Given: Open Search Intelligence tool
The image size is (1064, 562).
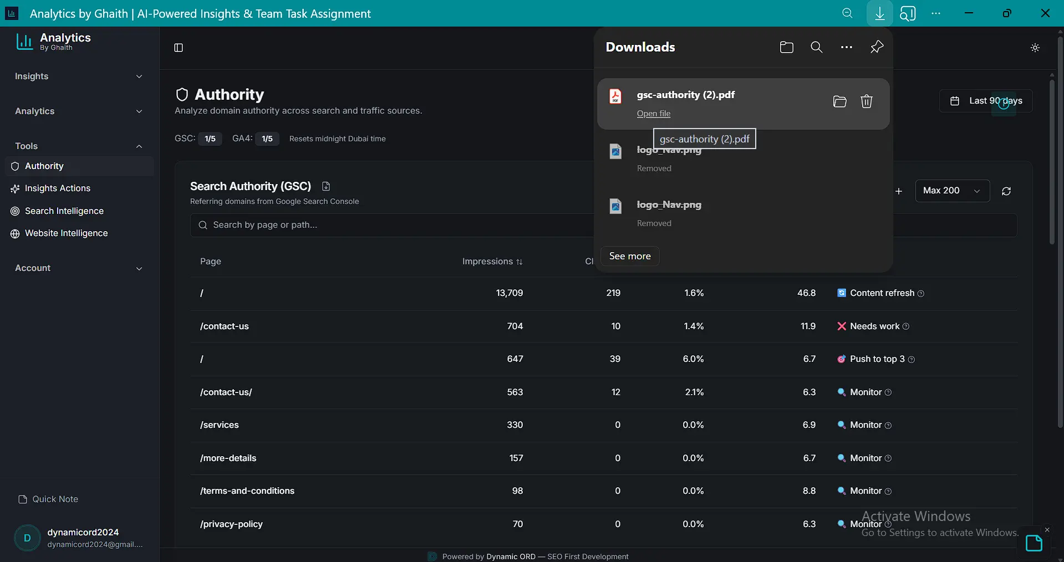Looking at the screenshot, I should (64, 211).
